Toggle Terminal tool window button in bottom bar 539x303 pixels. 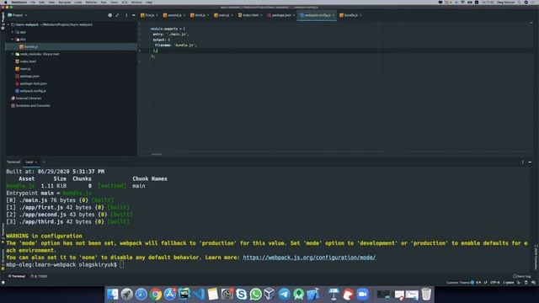17,276
